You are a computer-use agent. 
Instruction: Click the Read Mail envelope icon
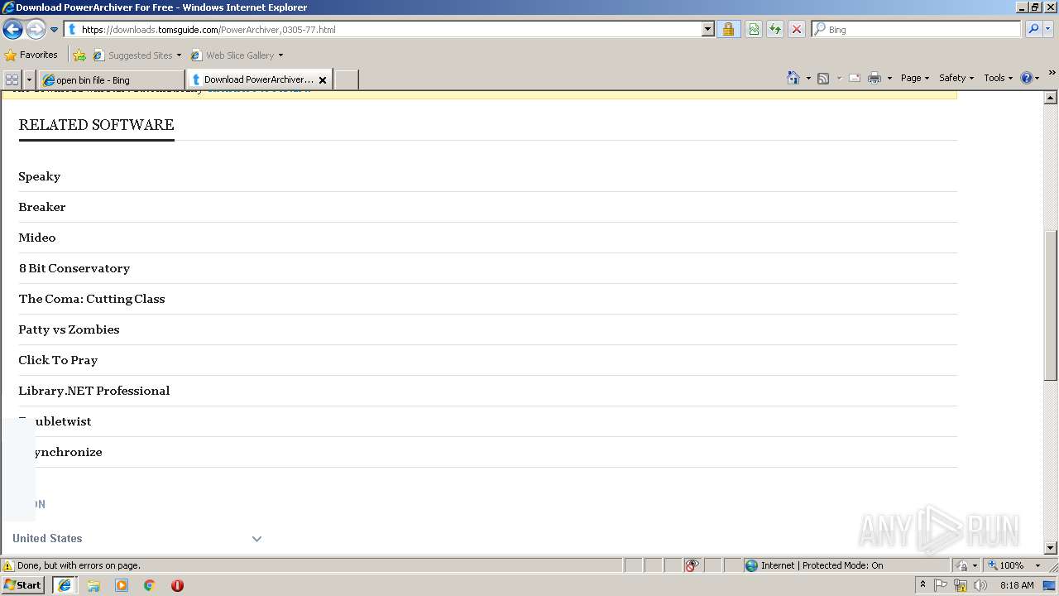click(x=855, y=78)
